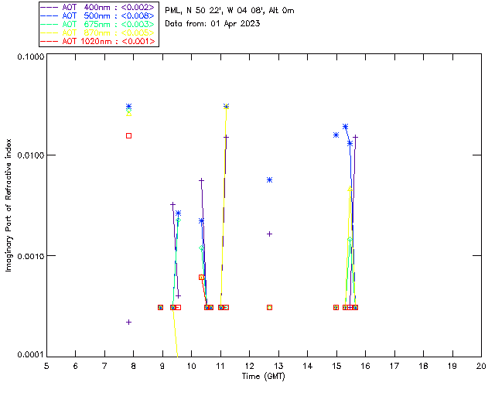Click the blue asterisk marker at top near time 8

(129, 106)
